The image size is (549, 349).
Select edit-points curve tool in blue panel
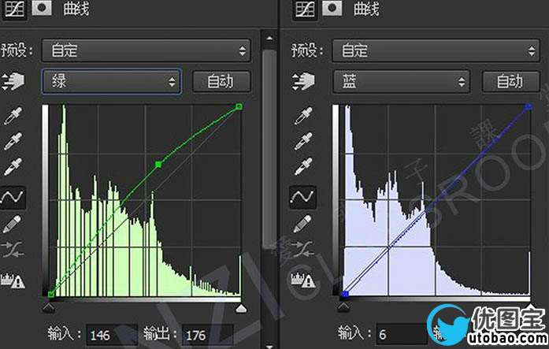point(303,198)
